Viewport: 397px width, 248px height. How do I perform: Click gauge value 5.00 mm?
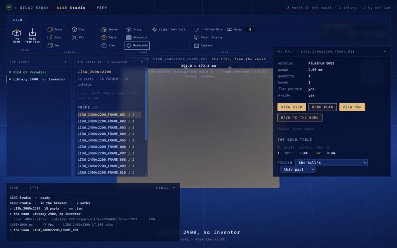[x=315, y=69]
